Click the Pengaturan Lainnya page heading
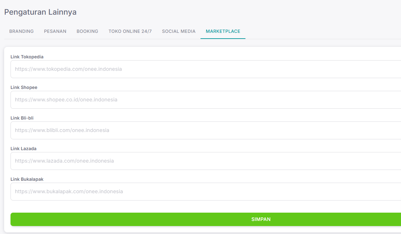 click(40, 12)
